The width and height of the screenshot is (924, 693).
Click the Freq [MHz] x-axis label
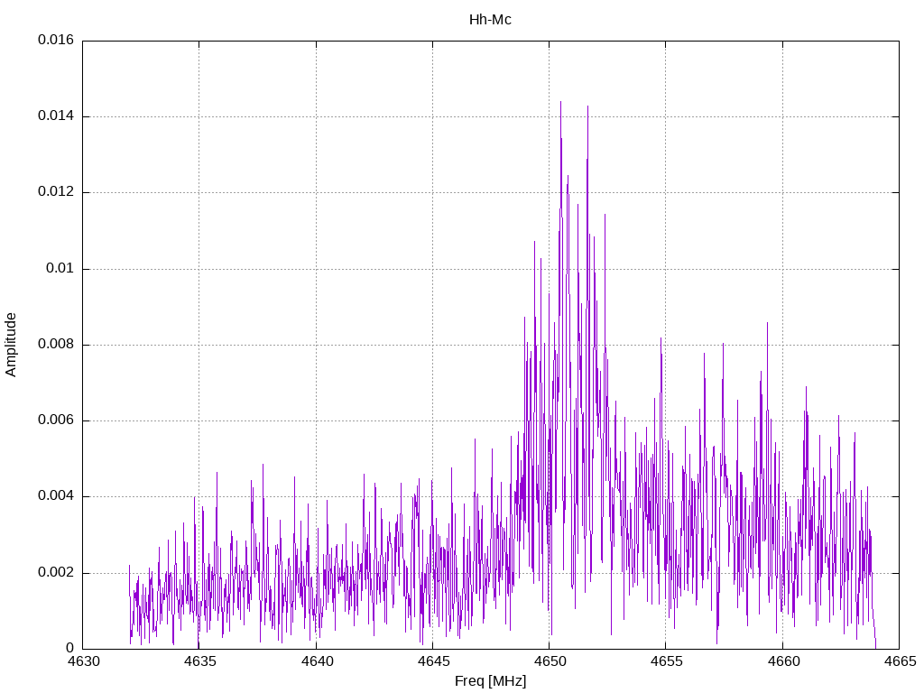coord(490,681)
